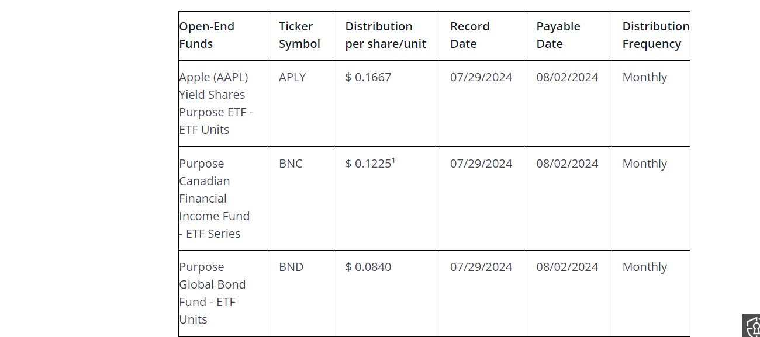The height and width of the screenshot is (337, 760).
Task: Click Purpose Canadian Financial Income Fund name
Action: tap(214, 199)
